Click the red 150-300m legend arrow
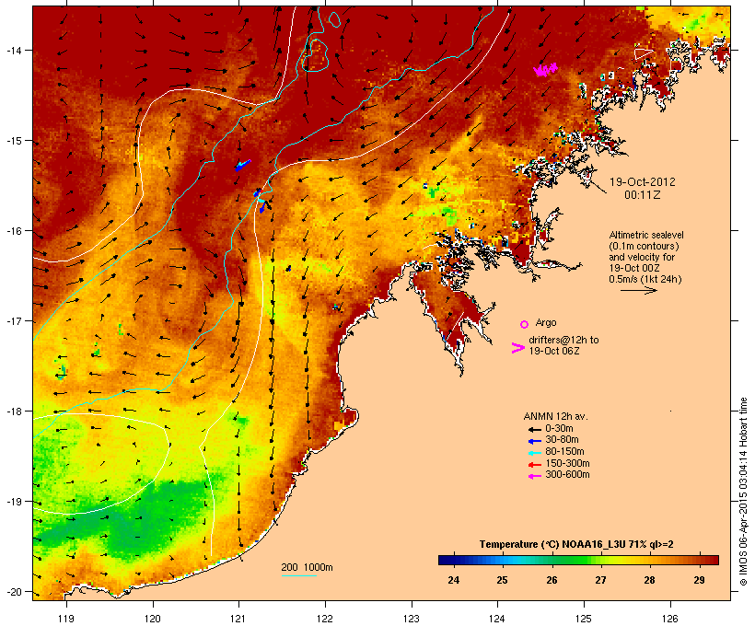 click(534, 464)
